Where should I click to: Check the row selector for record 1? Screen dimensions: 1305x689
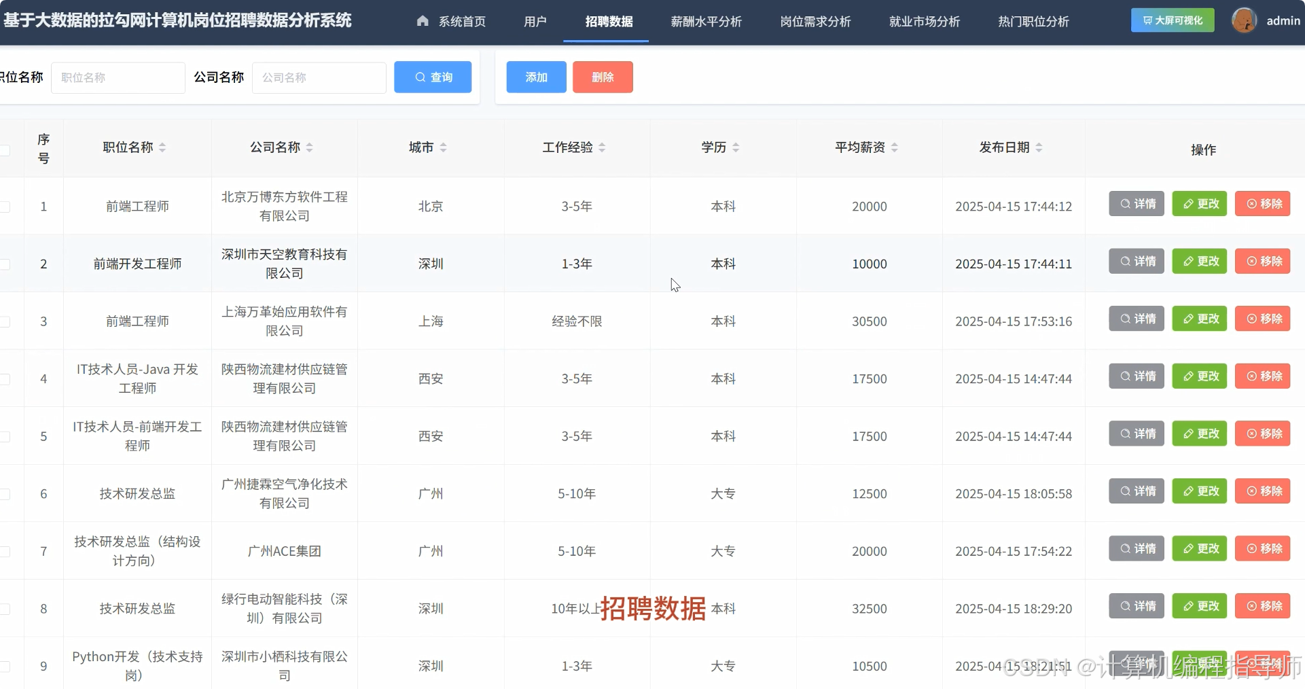coord(5,207)
